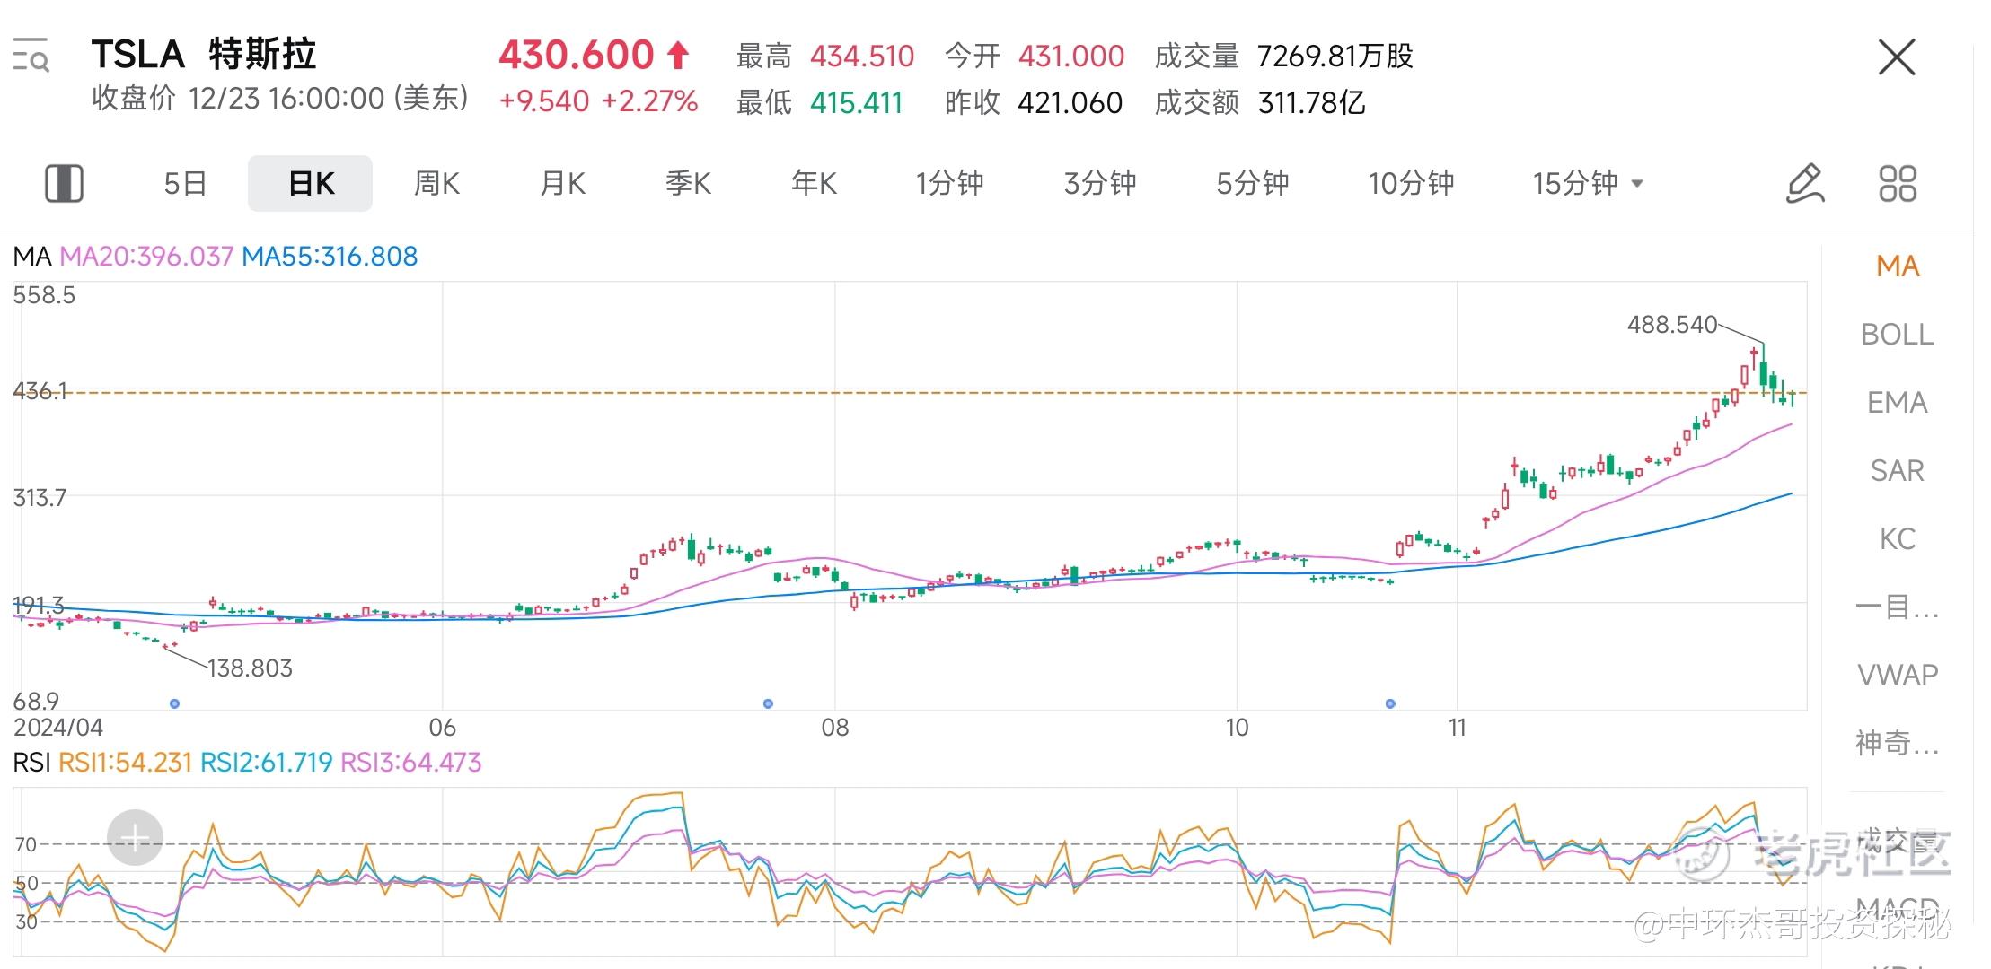Screen dimensions: 1991x969
Task: Click the TSLA 特斯拉 stock title
Action: click(x=204, y=55)
